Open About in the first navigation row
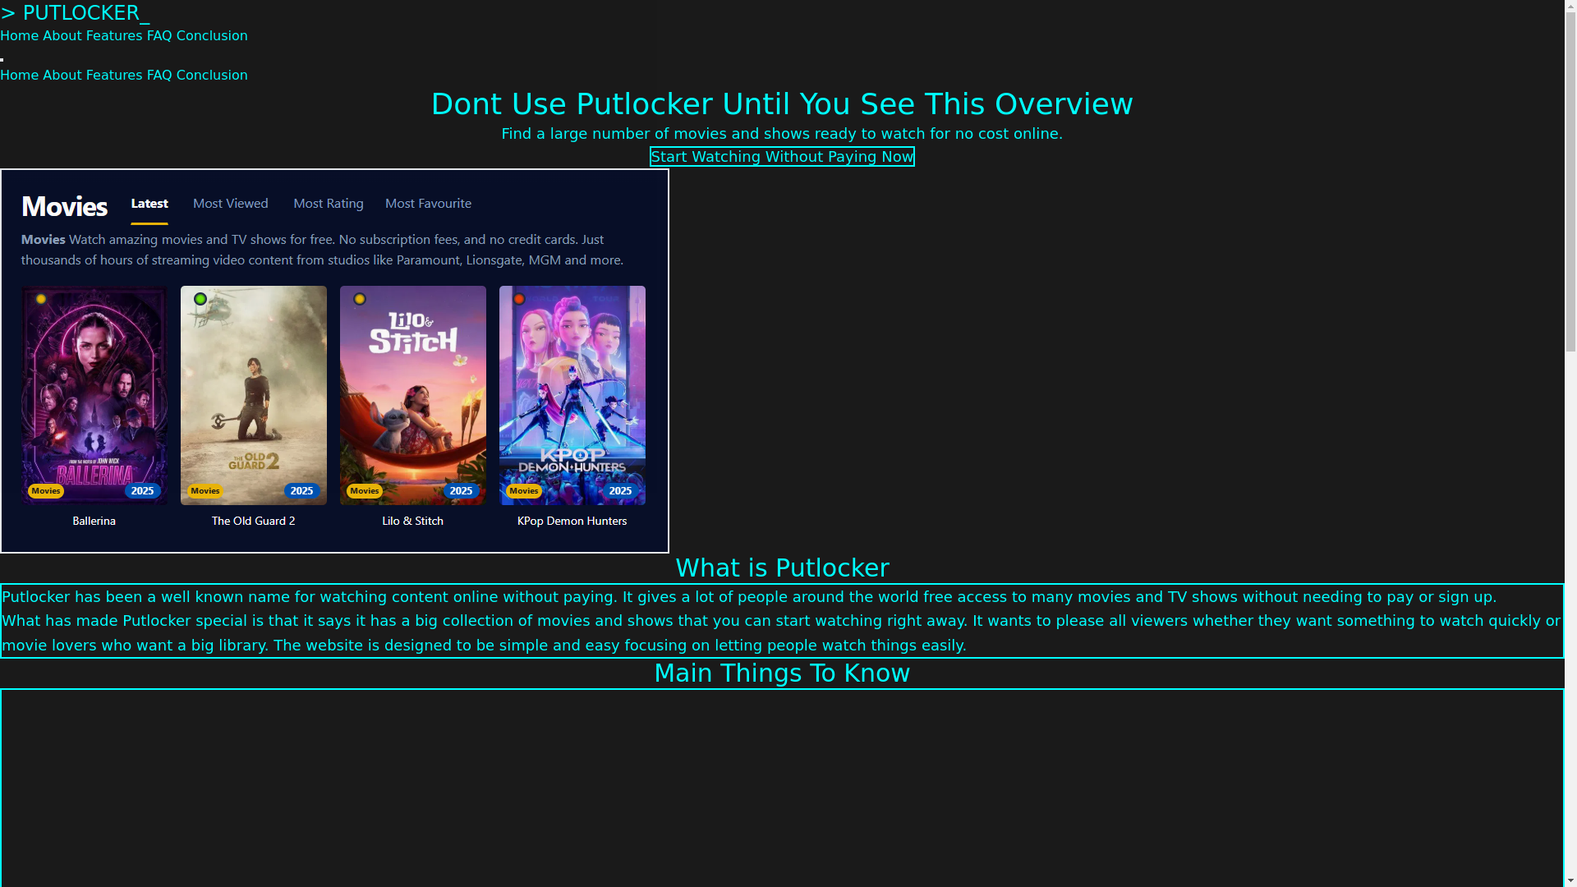1577x887 pixels. (62, 36)
